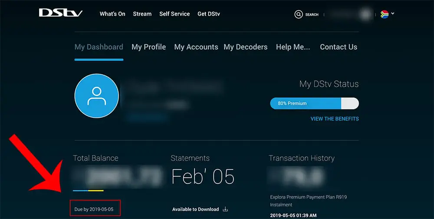Click the Explora Premium Payment Plan R919 entry
Image resolution: width=434 pixels, height=219 pixels.
pos(308,201)
